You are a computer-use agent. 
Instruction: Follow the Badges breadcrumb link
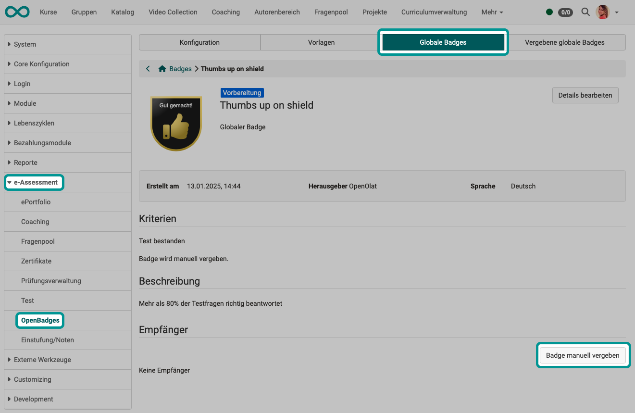(x=179, y=69)
